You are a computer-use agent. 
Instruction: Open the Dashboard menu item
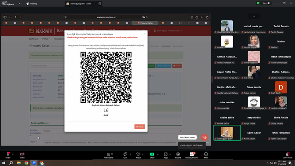pyautogui.click(x=34, y=39)
